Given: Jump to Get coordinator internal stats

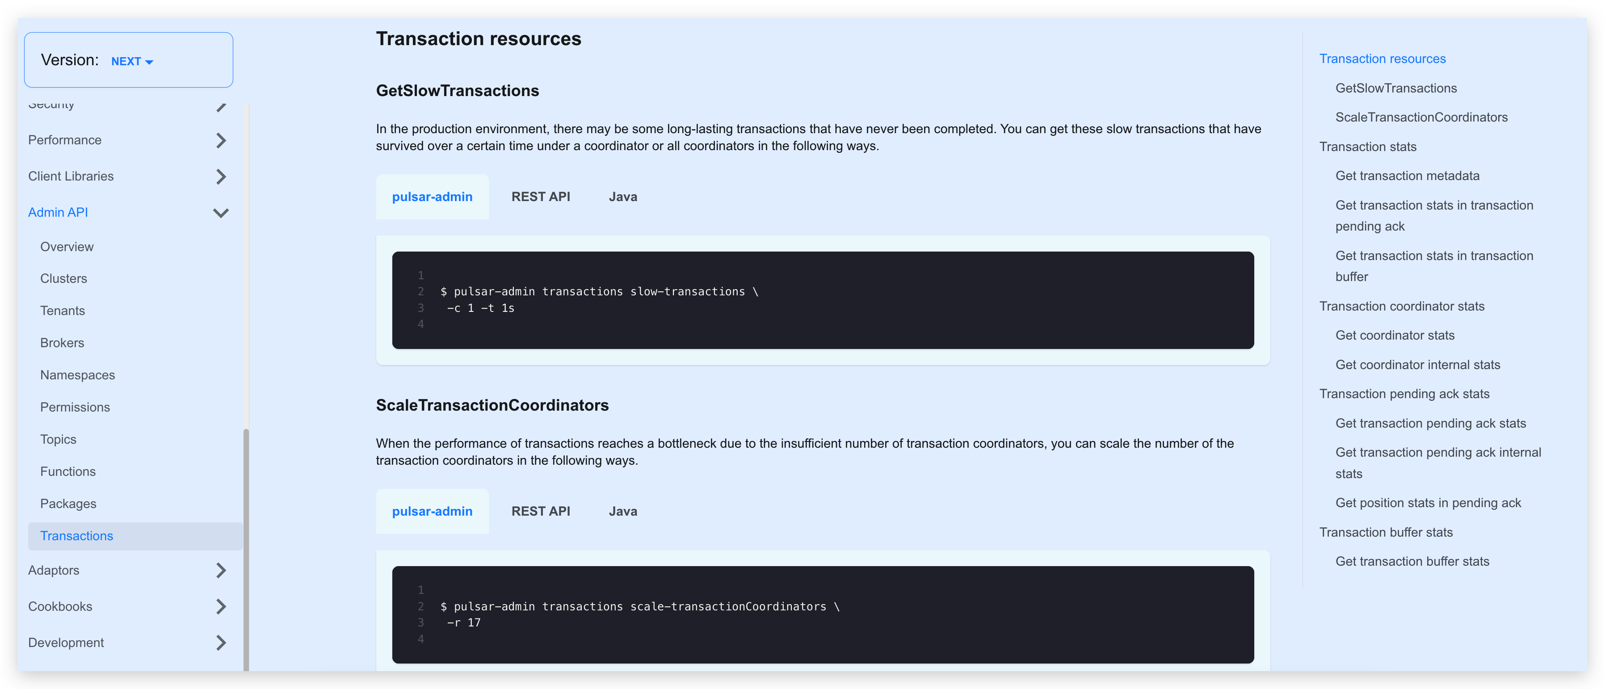Looking at the screenshot, I should [x=1417, y=365].
